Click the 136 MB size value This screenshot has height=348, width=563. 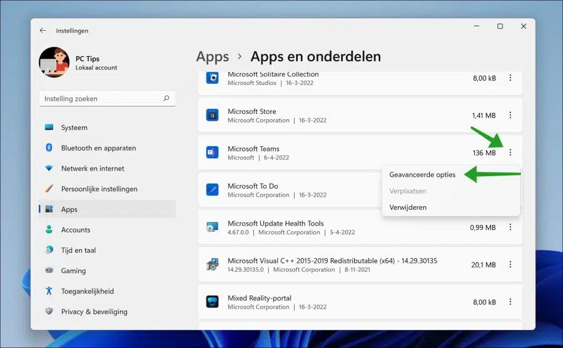[x=484, y=153]
